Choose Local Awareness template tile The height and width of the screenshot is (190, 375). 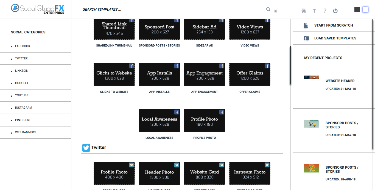click(x=159, y=120)
